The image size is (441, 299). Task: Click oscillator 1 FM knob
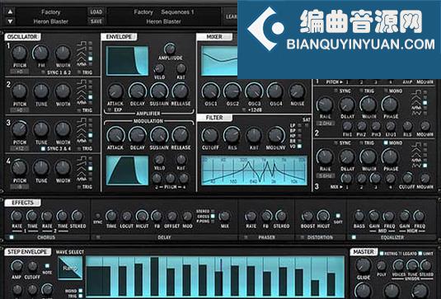41,54
